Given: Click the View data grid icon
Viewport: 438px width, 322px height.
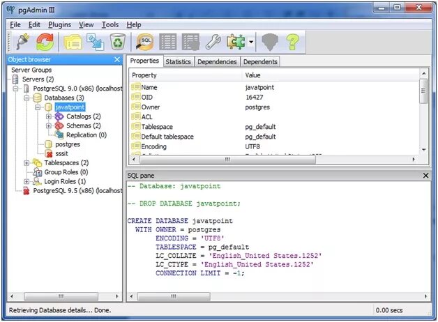Looking at the screenshot, I should click(168, 42).
